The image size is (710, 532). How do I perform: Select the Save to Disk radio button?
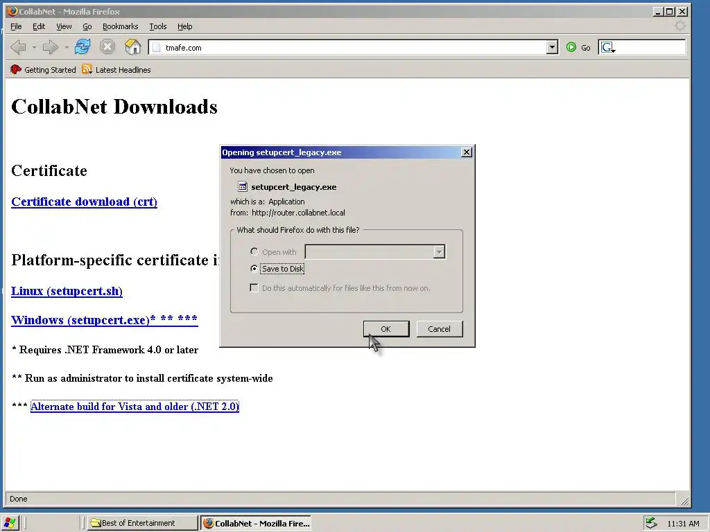coord(254,268)
